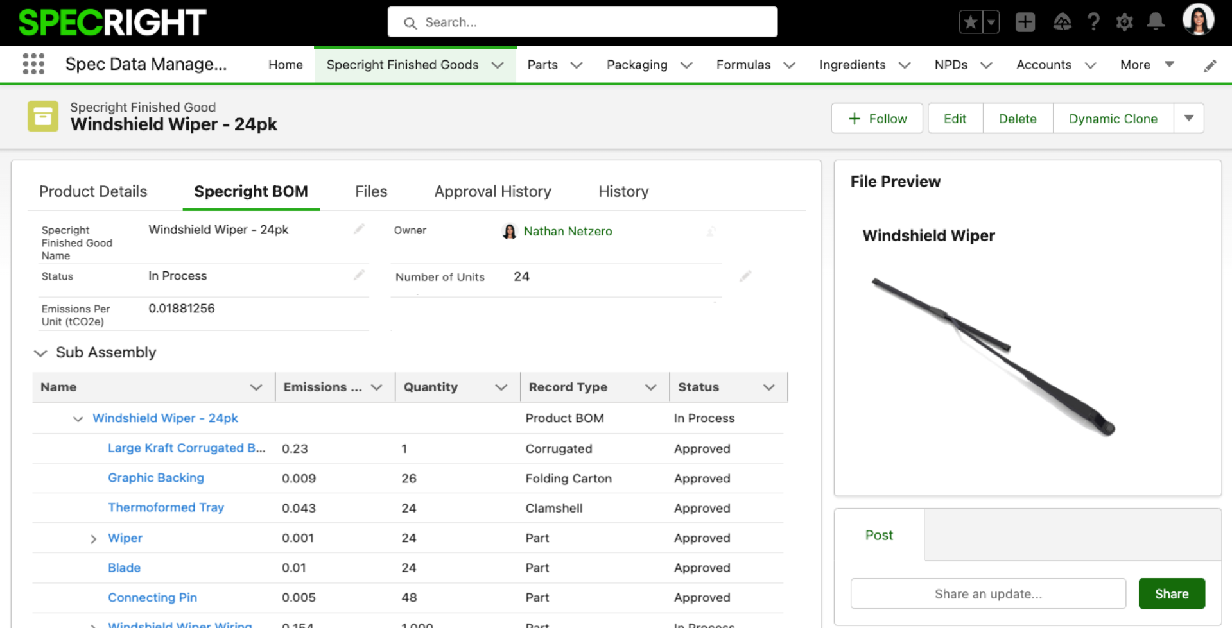The width and height of the screenshot is (1232, 628).
Task: Expand the Packaging nav dropdown
Action: tap(686, 65)
